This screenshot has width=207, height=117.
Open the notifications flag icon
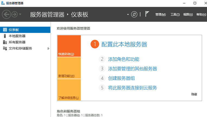pos(147,14)
